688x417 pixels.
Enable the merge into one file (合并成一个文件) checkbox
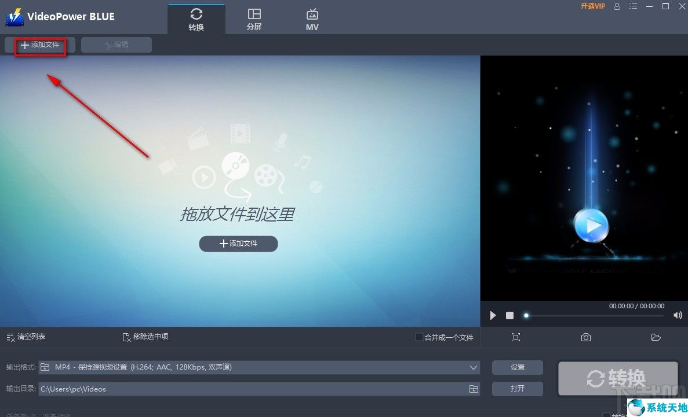tap(418, 337)
